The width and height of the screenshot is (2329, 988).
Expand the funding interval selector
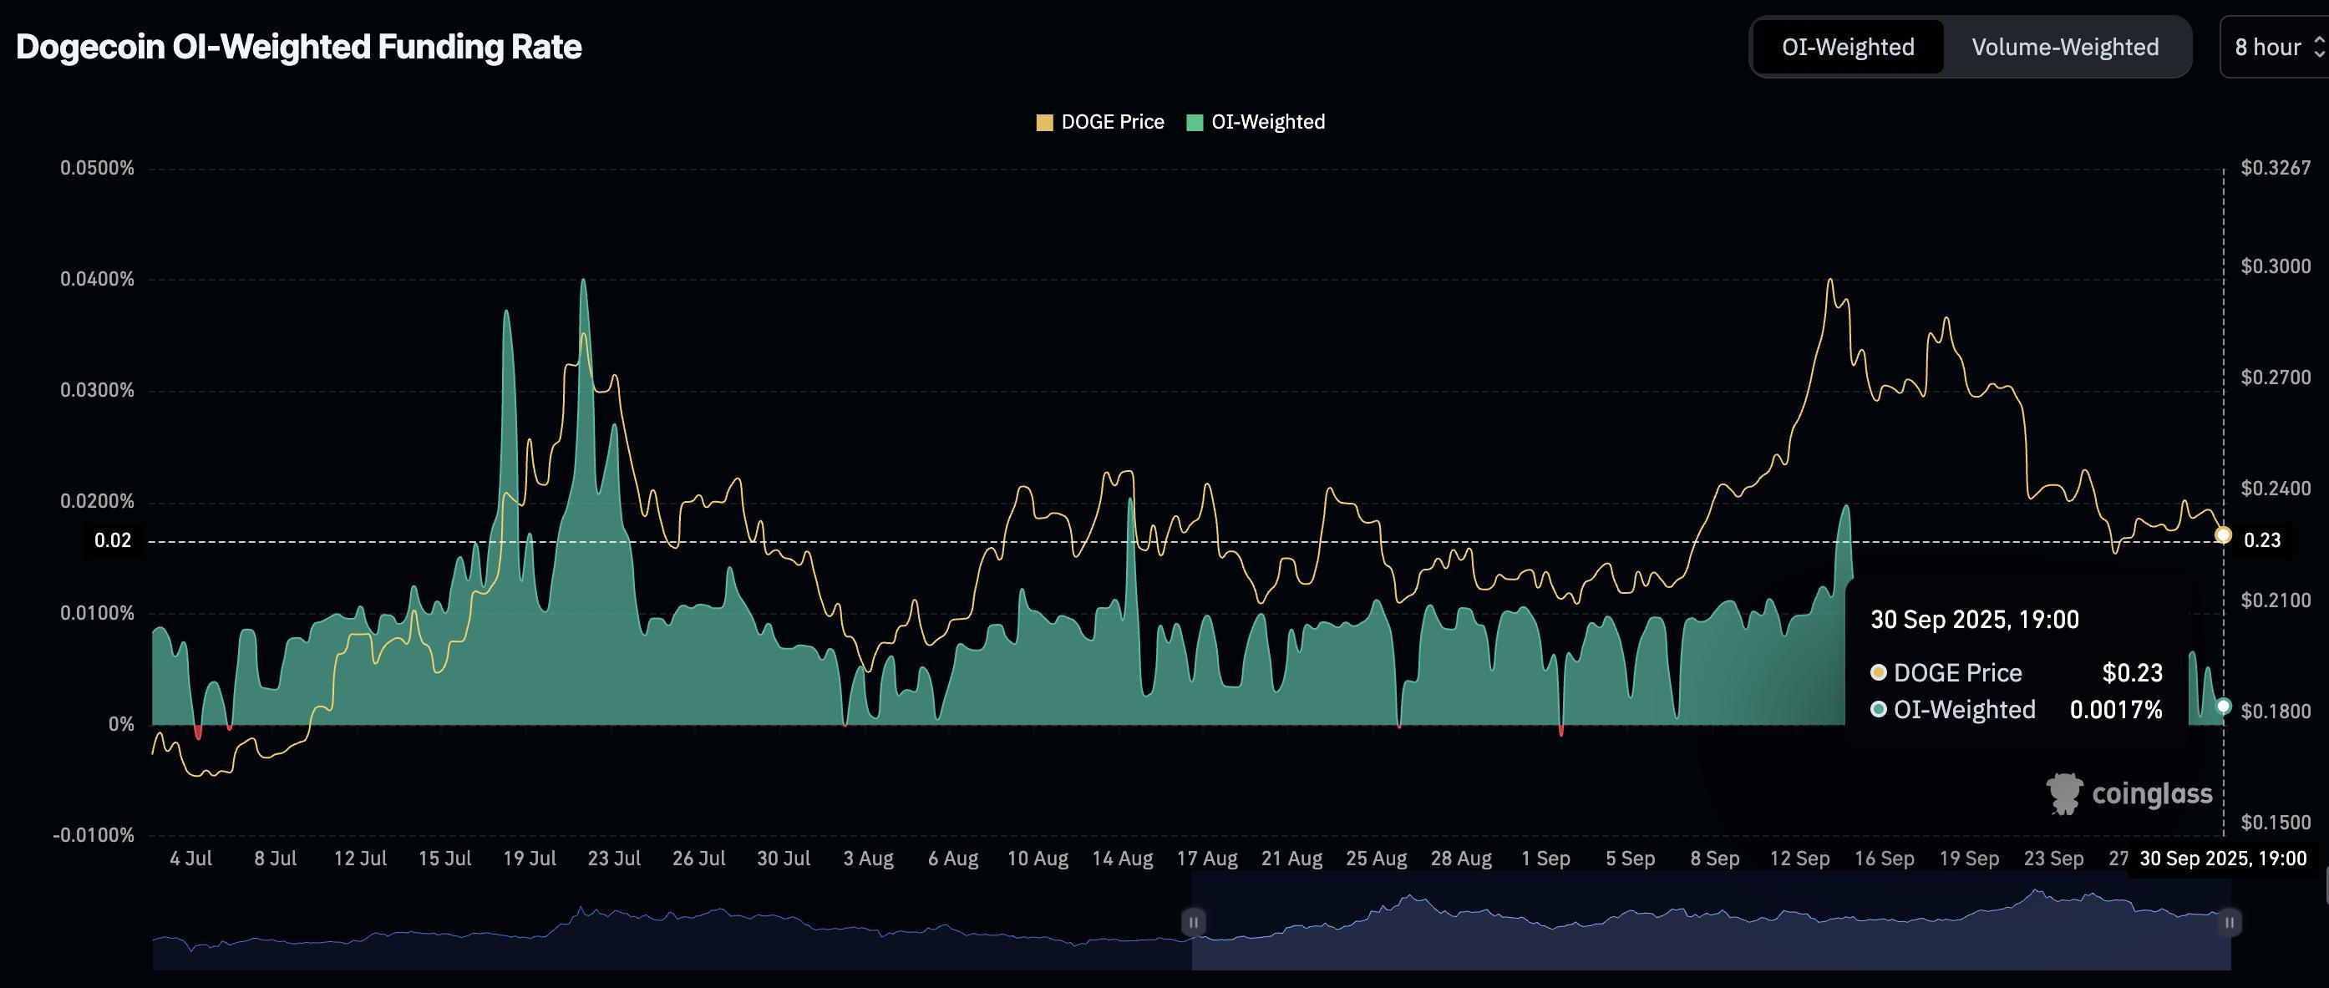coord(2270,47)
